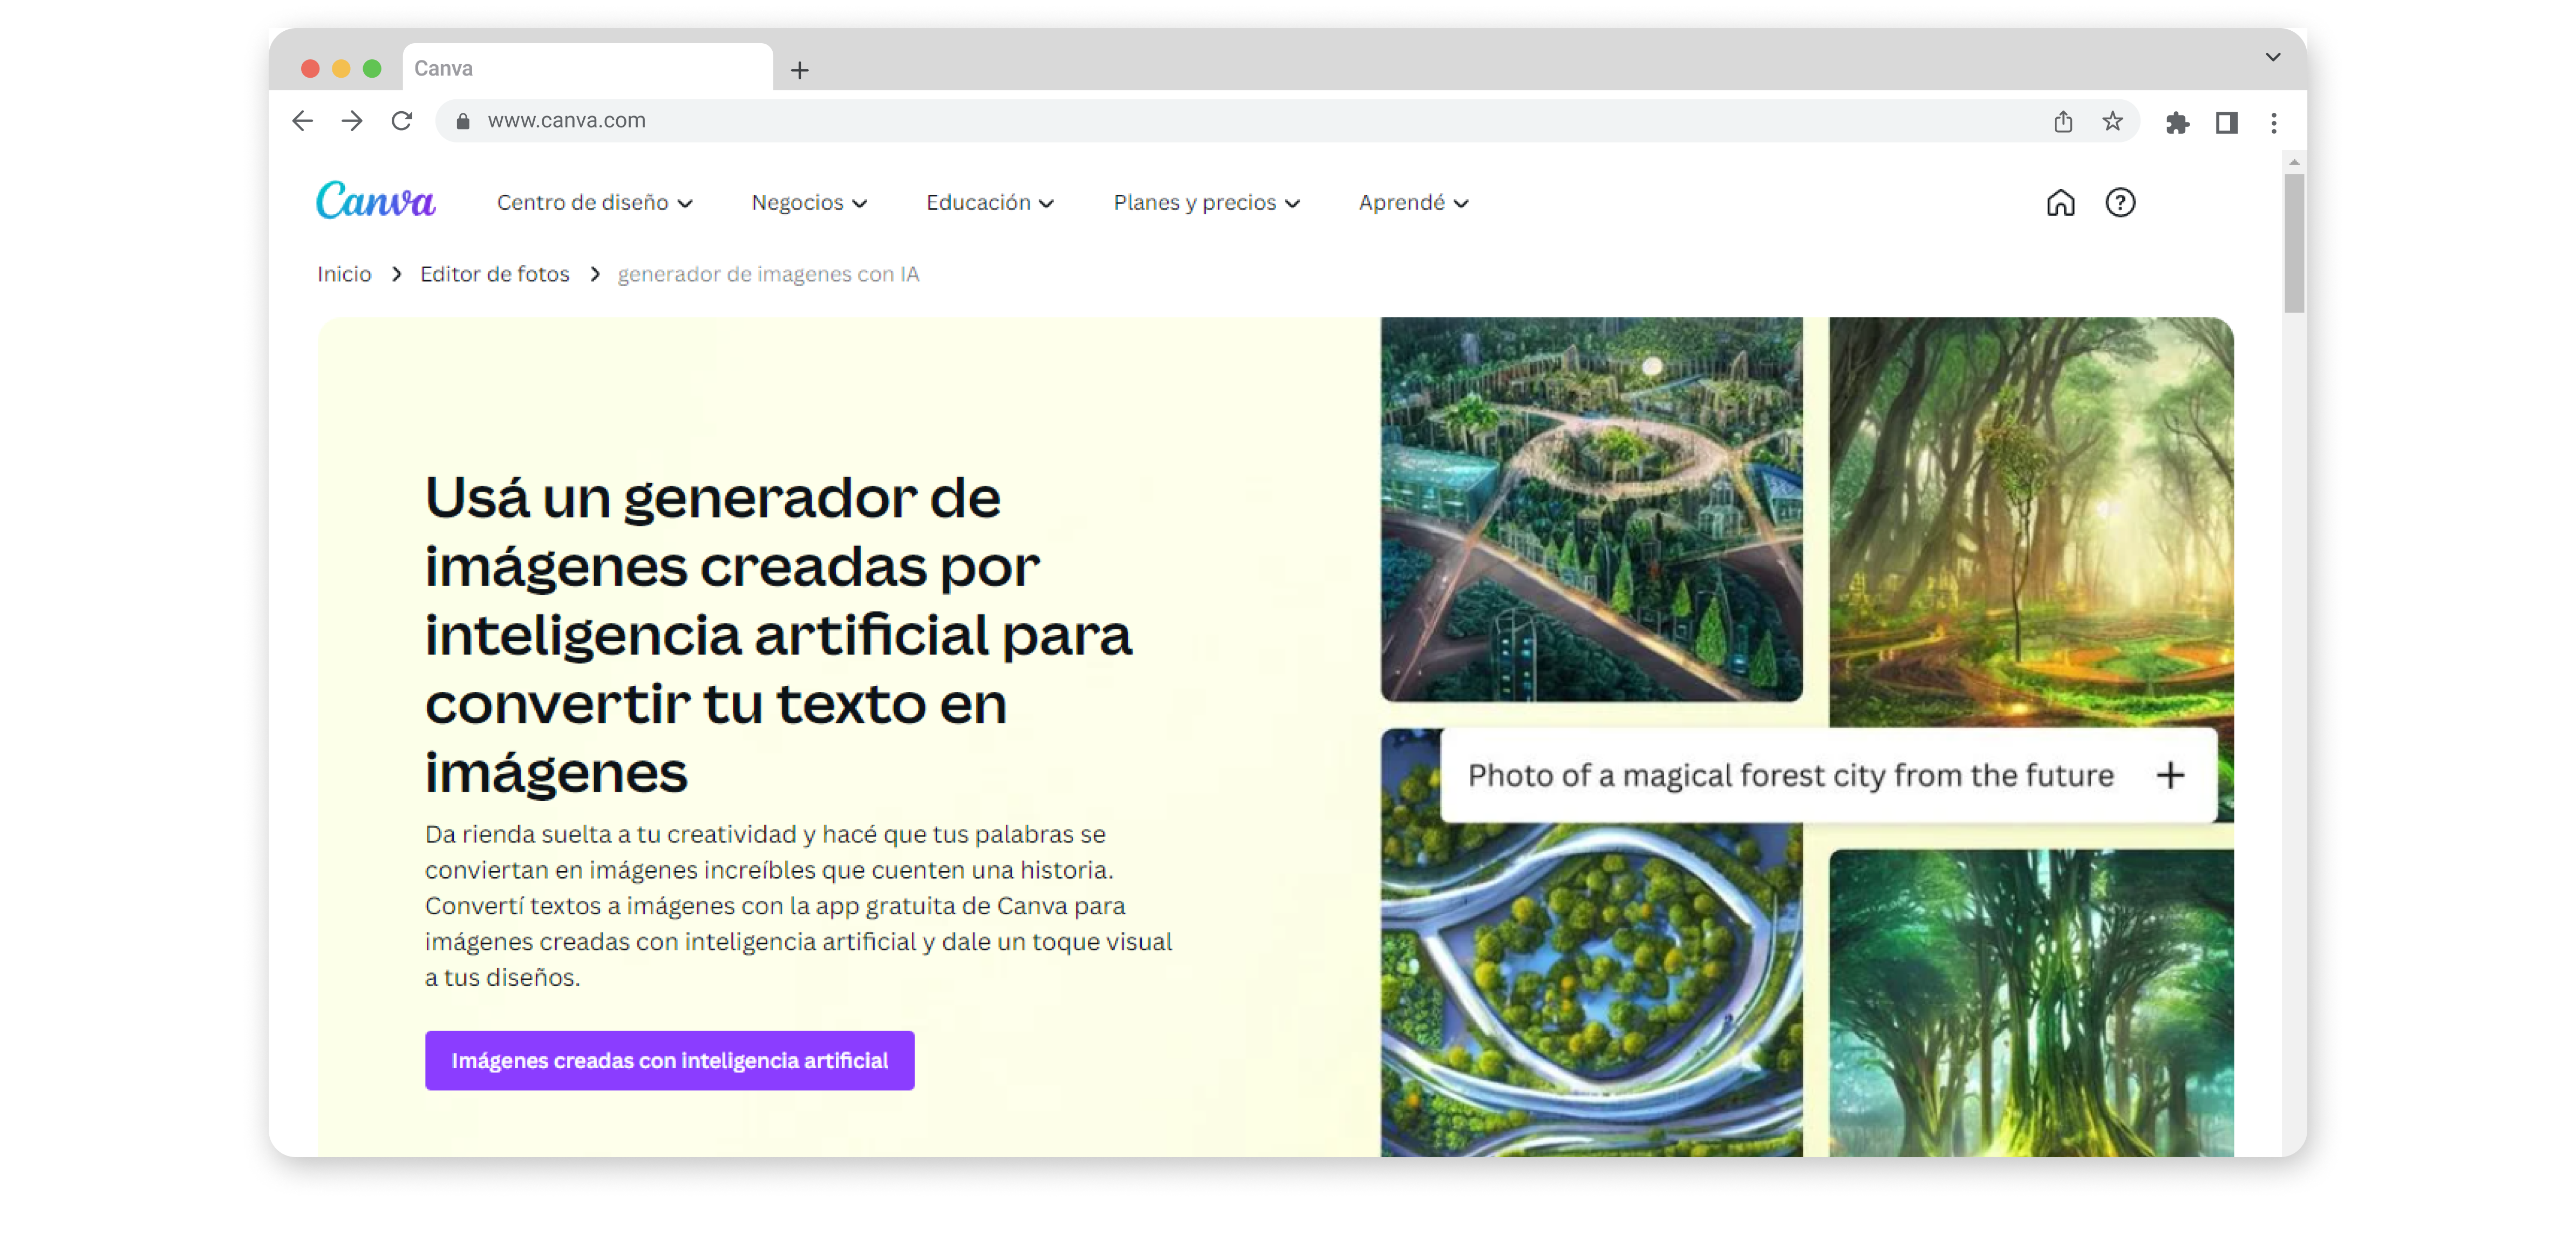Bookmark page with star icon
The image size is (2576, 1251).
click(x=2111, y=122)
